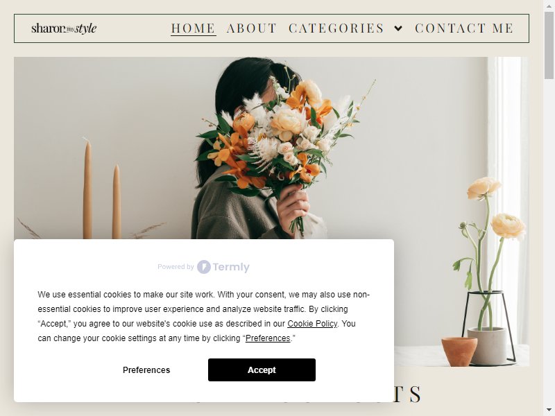The height and width of the screenshot is (416, 555).
Task: Click the scrollbar track below the thumb
Action: click(549, 241)
